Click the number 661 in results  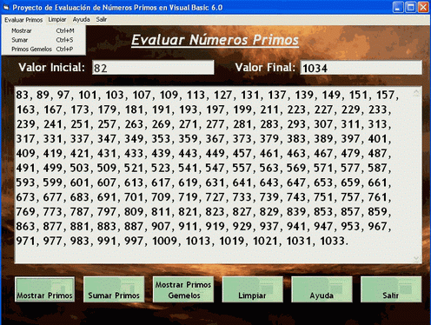click(x=377, y=182)
